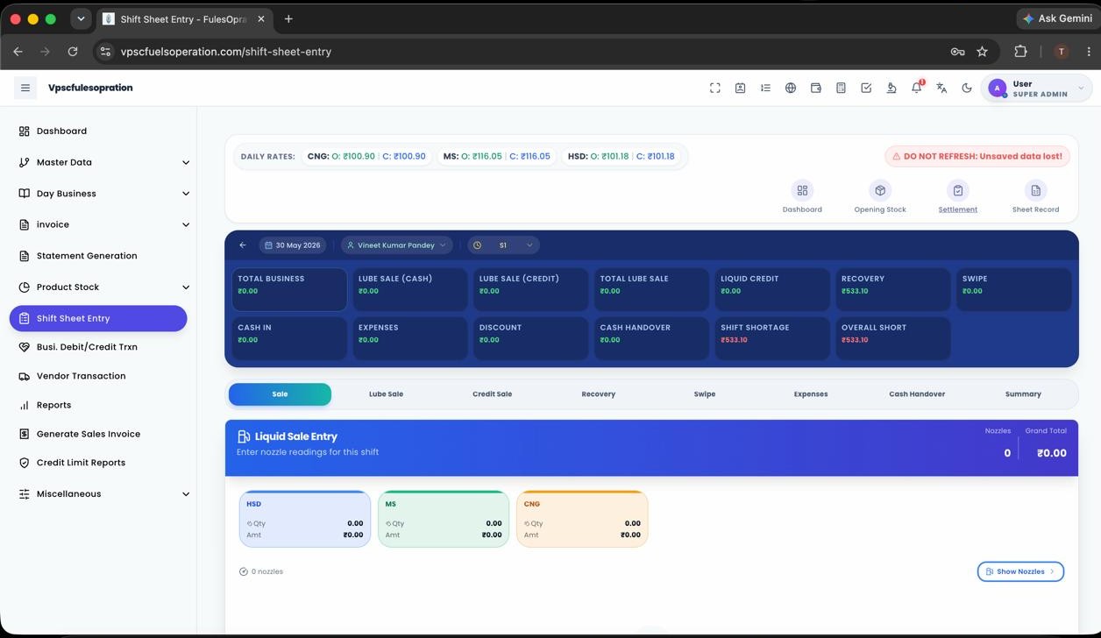This screenshot has height=638, width=1101.
Task: Click the globe icon in header
Action: click(791, 88)
